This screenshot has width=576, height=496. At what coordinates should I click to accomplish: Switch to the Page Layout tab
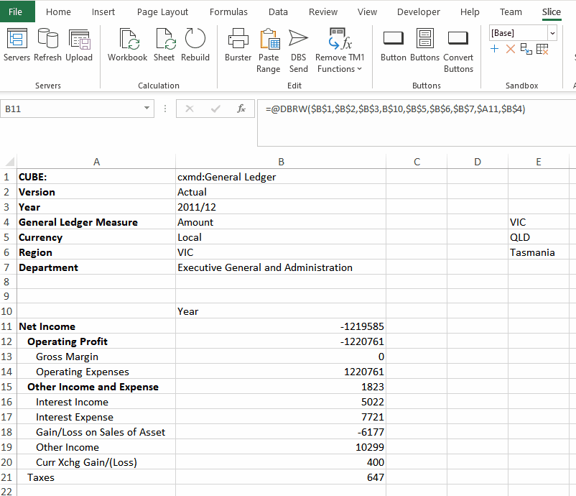(x=162, y=12)
